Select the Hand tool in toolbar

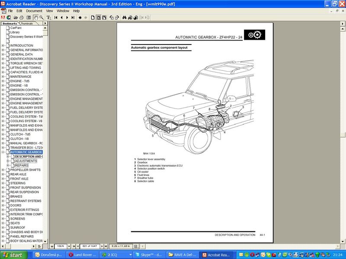[x=35, y=18]
